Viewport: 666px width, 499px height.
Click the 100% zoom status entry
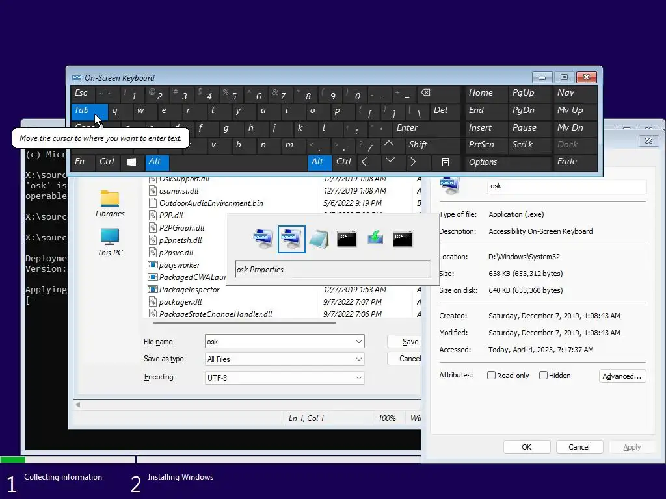tap(387, 418)
